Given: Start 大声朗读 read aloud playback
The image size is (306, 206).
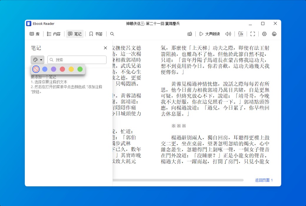Looking at the screenshot, I should click(x=208, y=34).
